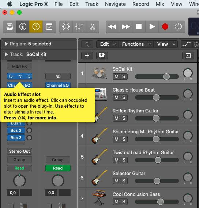
Task: Open the Toolbar display button
Action: [49, 27]
